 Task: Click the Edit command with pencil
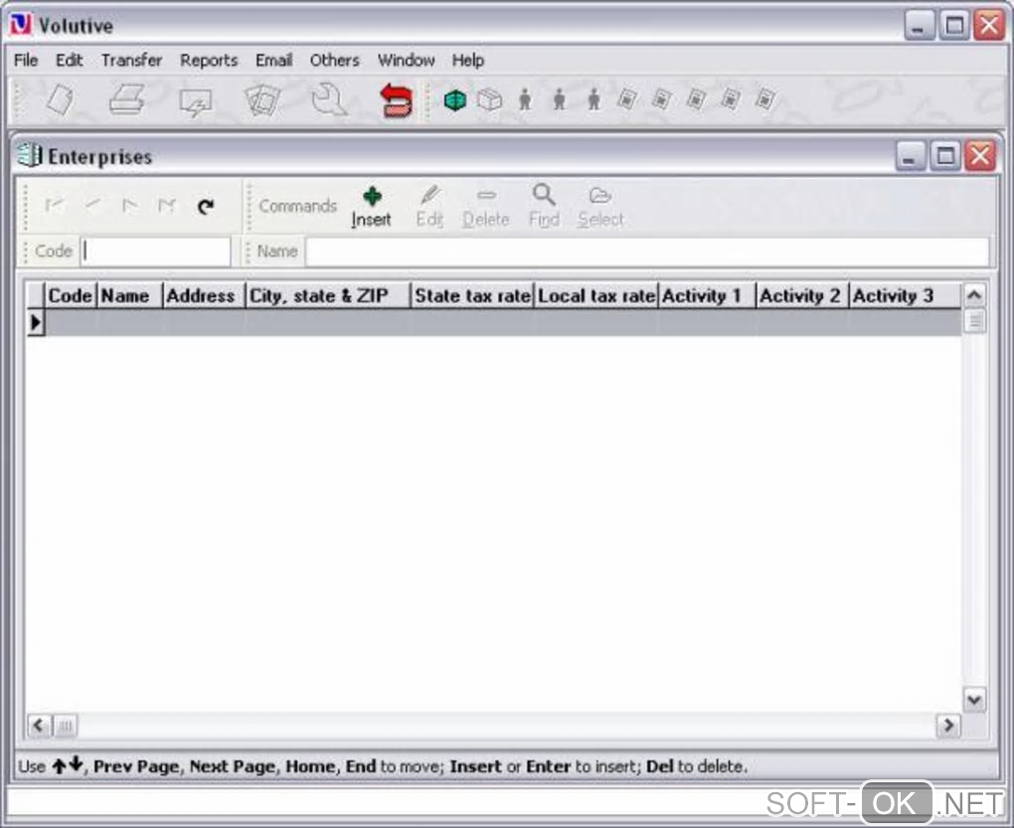pyautogui.click(x=429, y=207)
